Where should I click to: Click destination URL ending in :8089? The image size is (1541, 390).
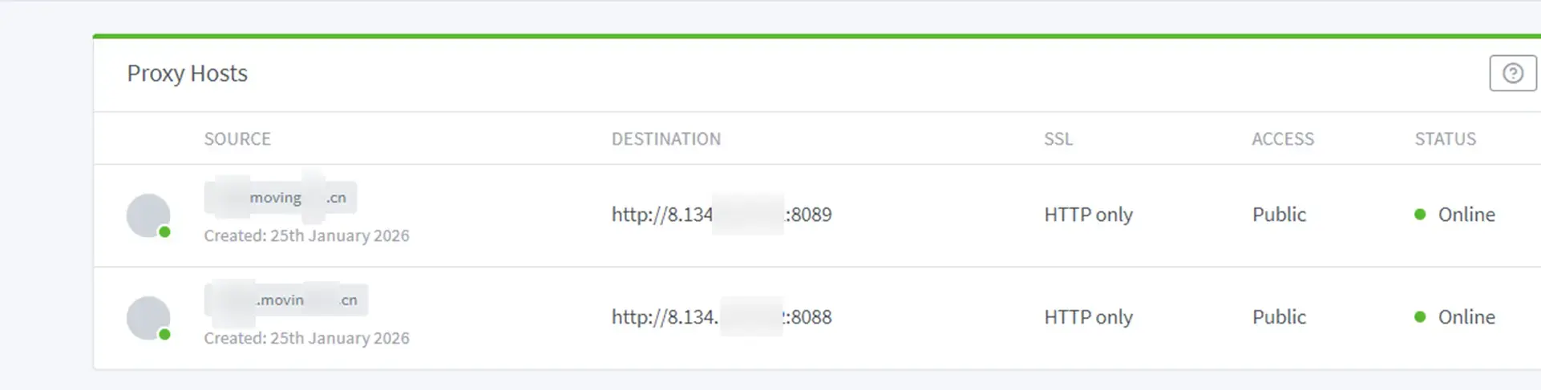(x=721, y=215)
